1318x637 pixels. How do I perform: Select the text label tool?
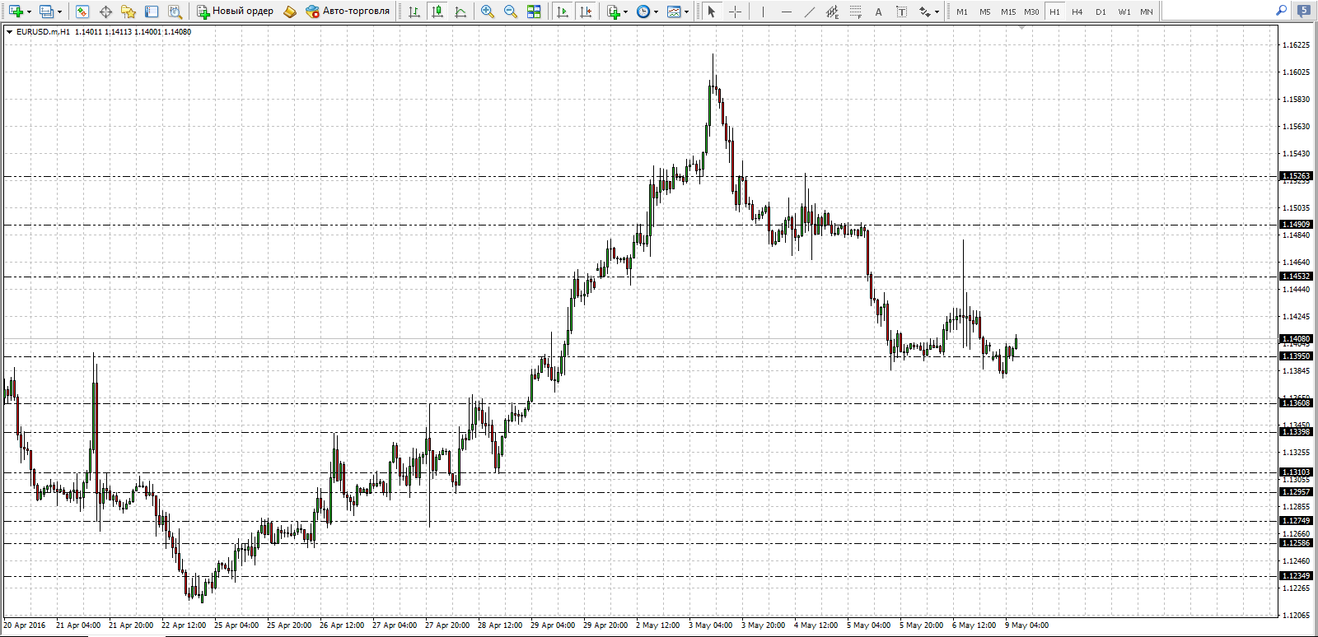(901, 12)
